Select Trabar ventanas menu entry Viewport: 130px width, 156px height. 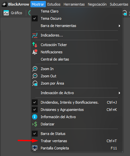[76, 141]
